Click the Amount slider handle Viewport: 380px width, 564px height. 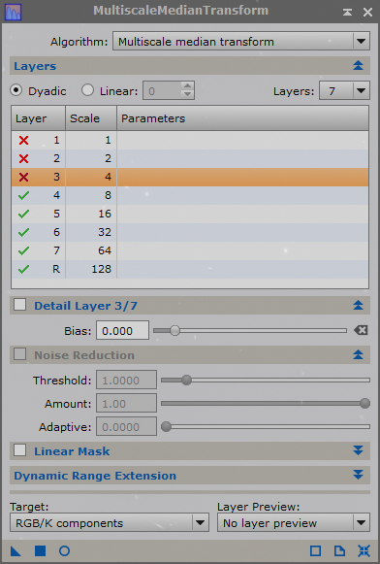[364, 403]
